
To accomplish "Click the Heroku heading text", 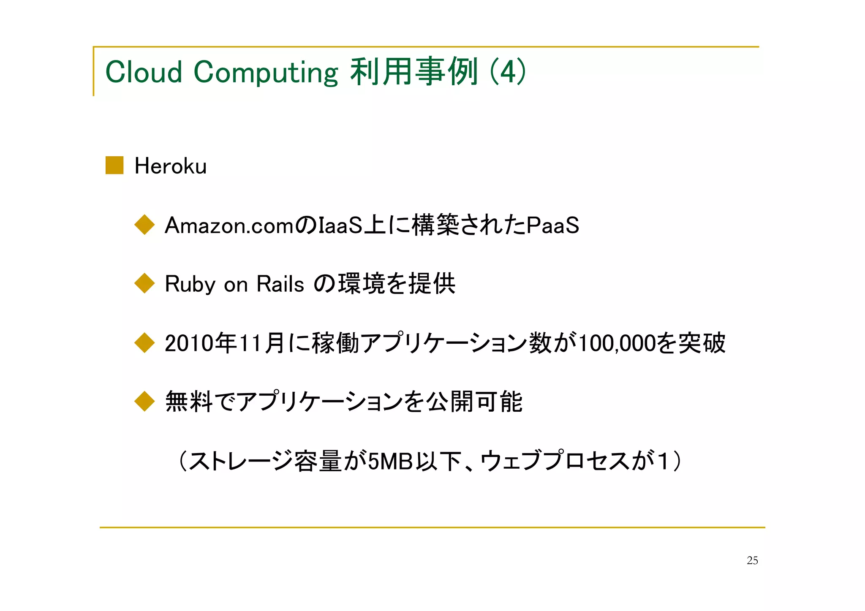I will tap(171, 166).
